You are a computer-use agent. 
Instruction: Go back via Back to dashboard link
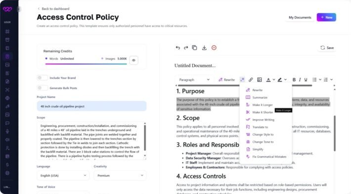click(53, 9)
